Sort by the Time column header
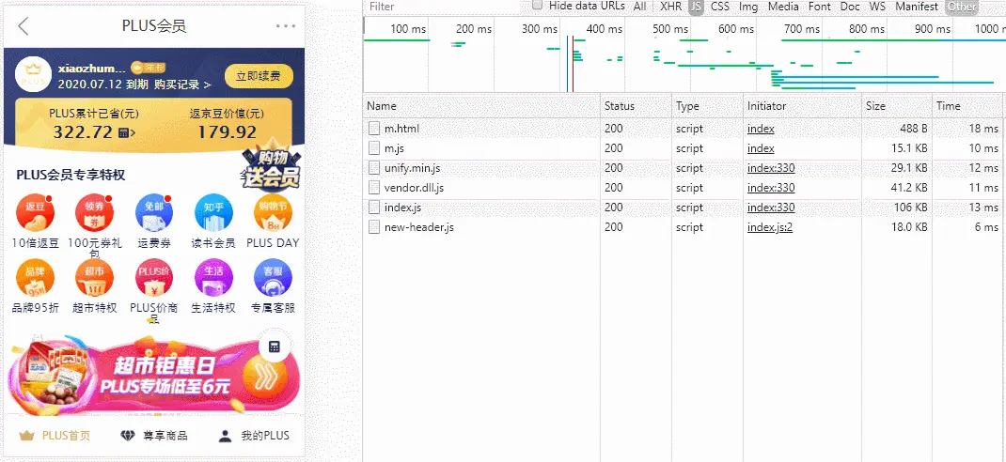 pos(968,106)
